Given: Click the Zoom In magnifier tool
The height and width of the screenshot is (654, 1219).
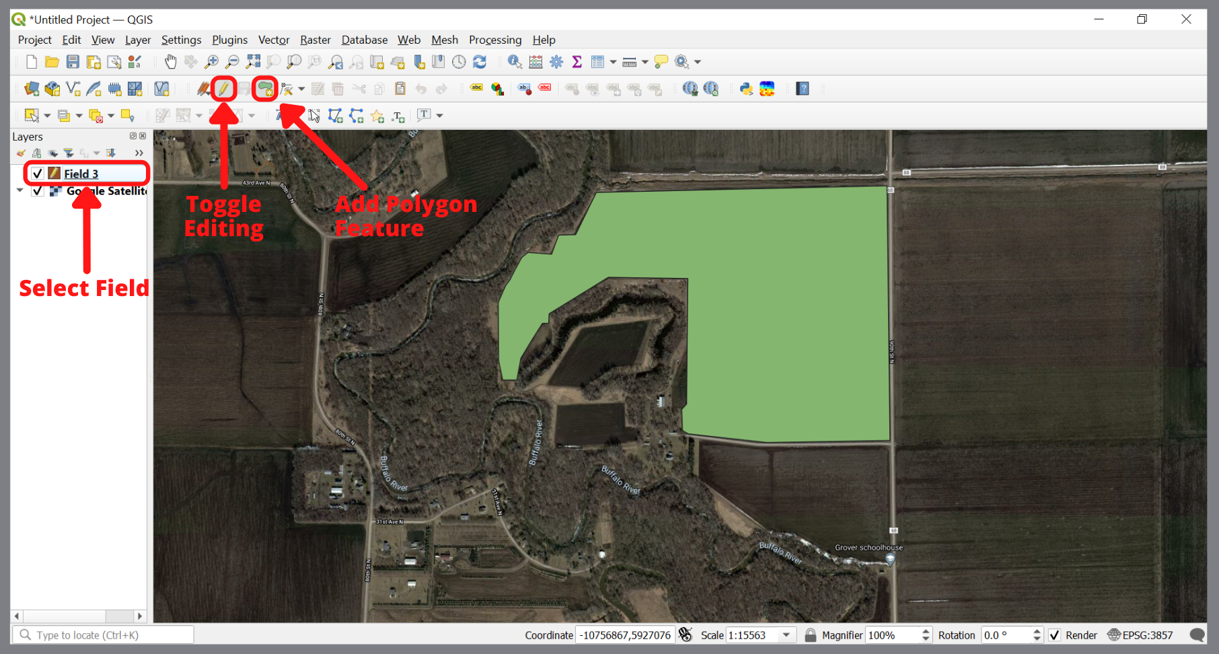Looking at the screenshot, I should pos(212,61).
